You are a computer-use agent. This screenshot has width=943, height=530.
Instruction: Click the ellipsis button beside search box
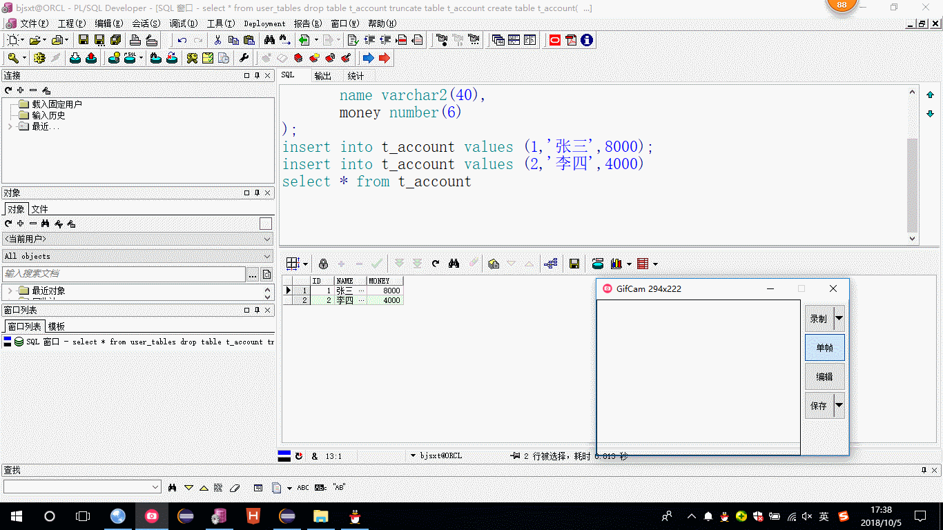click(253, 274)
